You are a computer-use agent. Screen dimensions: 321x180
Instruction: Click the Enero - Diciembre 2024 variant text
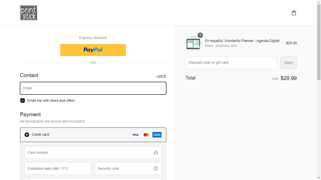pyautogui.click(x=221, y=46)
